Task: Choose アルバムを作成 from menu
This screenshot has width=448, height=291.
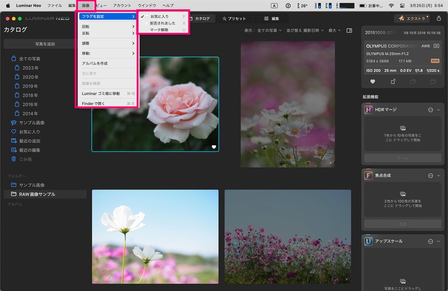Action: point(108,63)
